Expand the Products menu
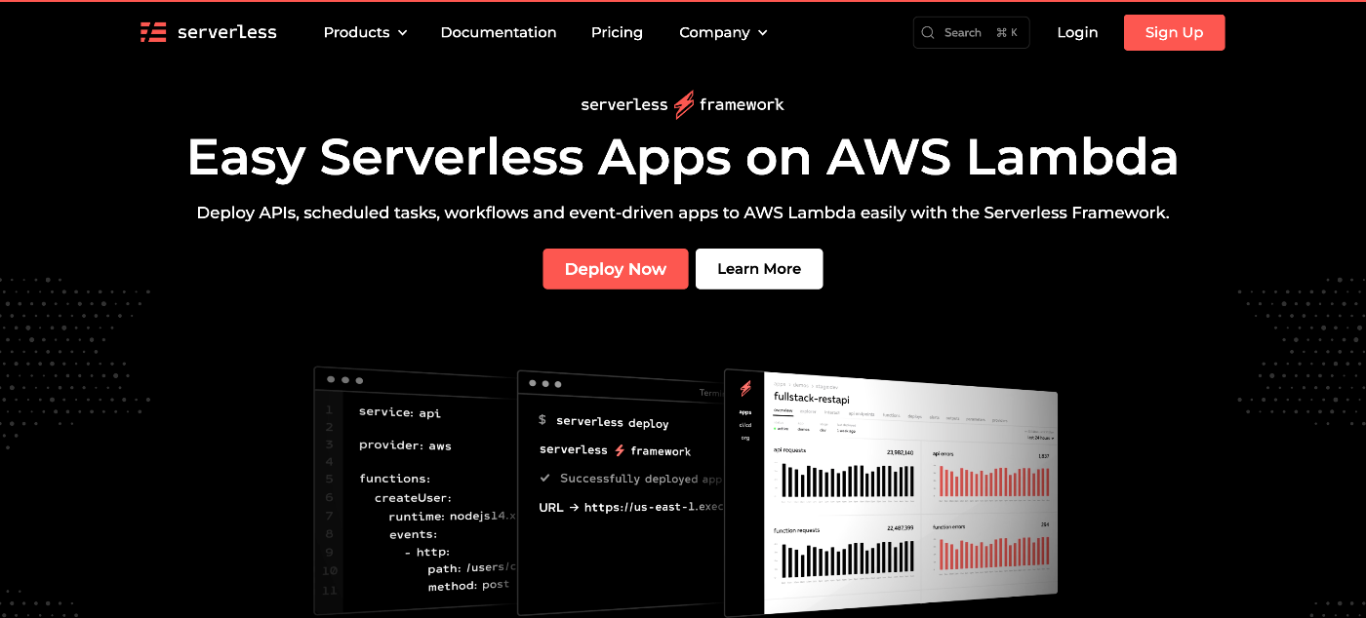This screenshot has height=618, width=1366. pos(365,32)
